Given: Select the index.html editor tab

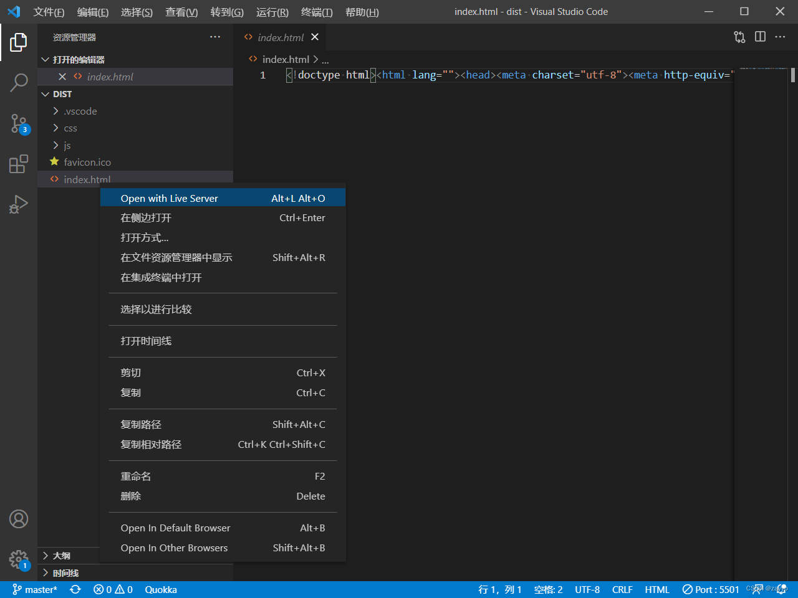Looking at the screenshot, I should point(281,37).
